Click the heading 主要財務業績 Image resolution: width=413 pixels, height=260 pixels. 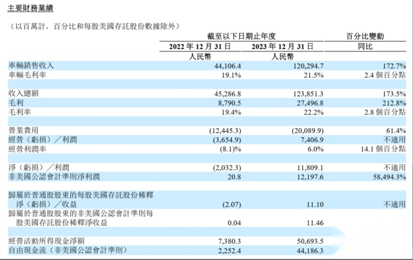click(x=30, y=8)
